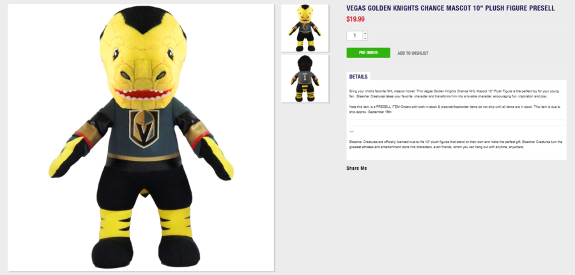Click the black mohawk on the plush head

[x=142, y=19]
